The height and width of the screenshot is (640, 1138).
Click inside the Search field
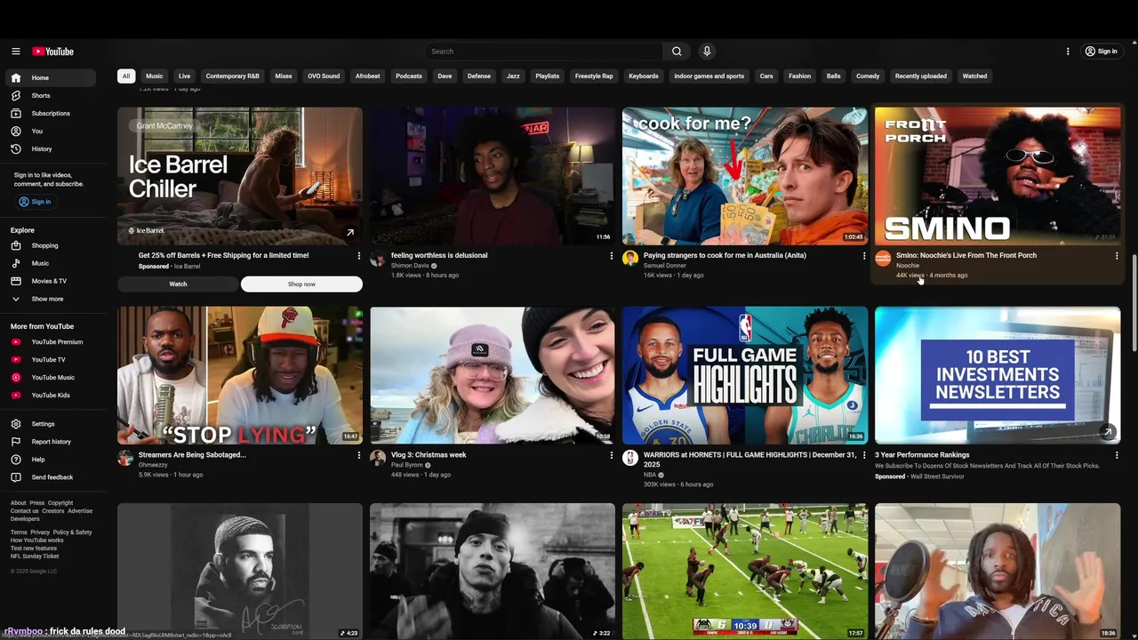point(544,52)
